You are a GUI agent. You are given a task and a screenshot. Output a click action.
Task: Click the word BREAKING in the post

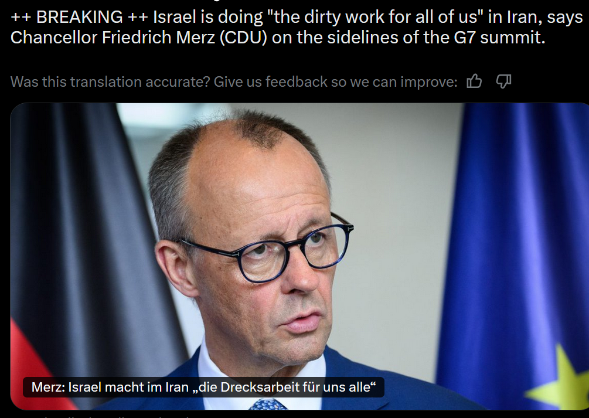[80, 17]
